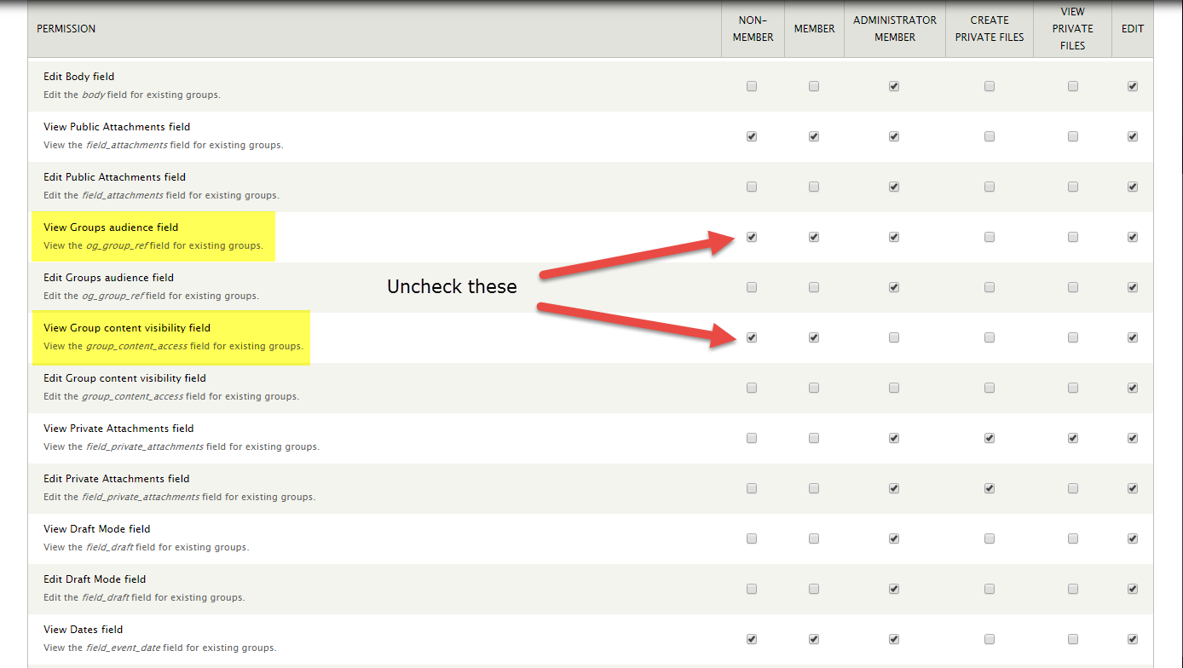Uncheck Non-member for View Group content visibility field
Image resolution: width=1183 pixels, height=668 pixels.
(x=751, y=338)
